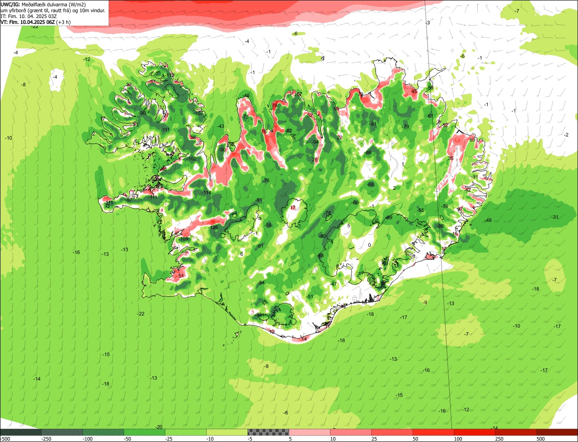Click the "-84" value label
The image size is (578, 442).
pyautogui.click(x=261, y=283)
